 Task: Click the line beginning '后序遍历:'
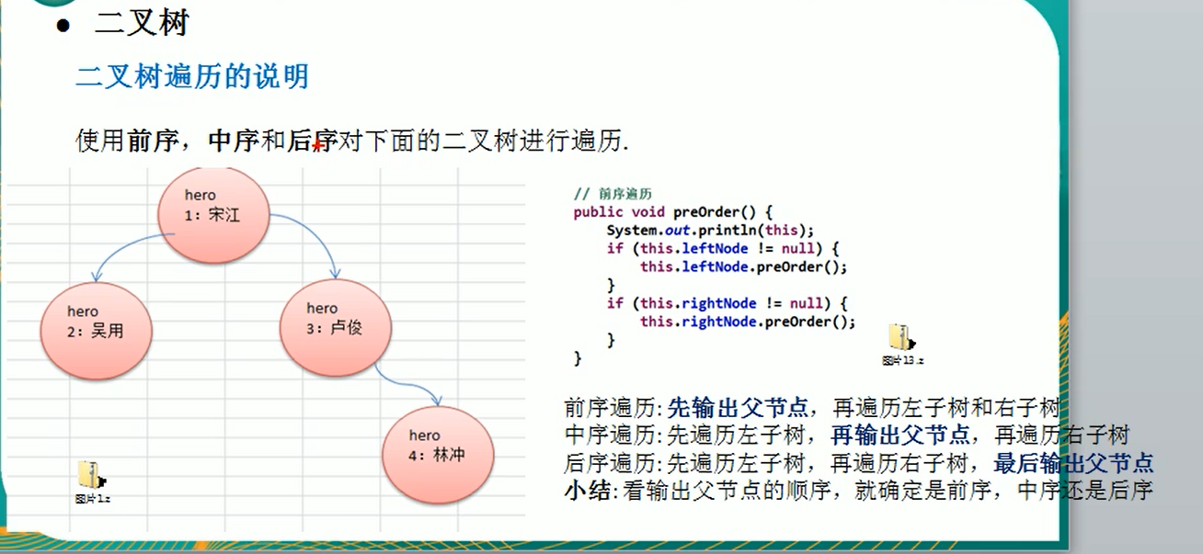click(858, 462)
